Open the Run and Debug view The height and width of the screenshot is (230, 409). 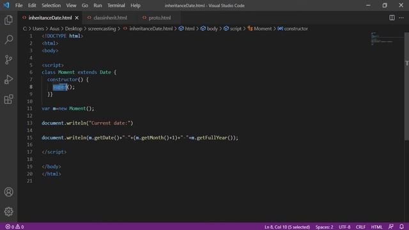[8, 79]
